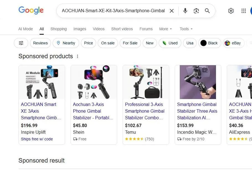Viewport: 252px width, 172px height.
Task: Open the Shein Aochuan 3-Axis Gimbal listing
Action: pyautogui.click(x=93, y=111)
